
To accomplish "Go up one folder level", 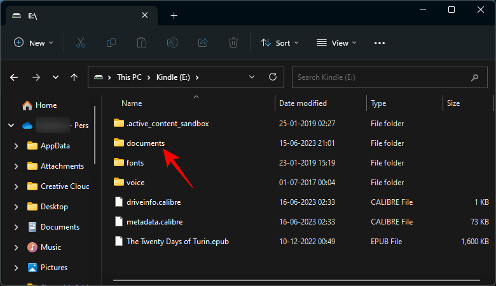I will click(x=74, y=77).
